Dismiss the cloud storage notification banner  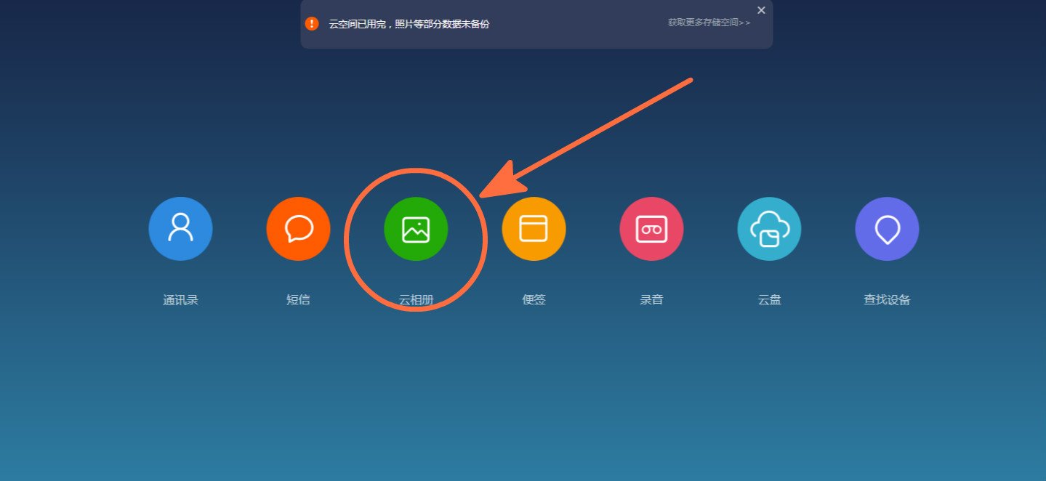[761, 10]
